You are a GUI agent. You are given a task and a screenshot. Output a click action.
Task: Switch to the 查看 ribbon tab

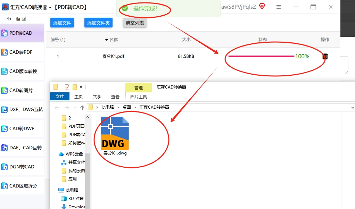[115, 97]
